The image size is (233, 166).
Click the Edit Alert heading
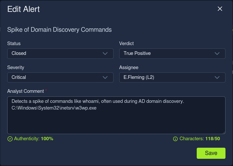24,9
